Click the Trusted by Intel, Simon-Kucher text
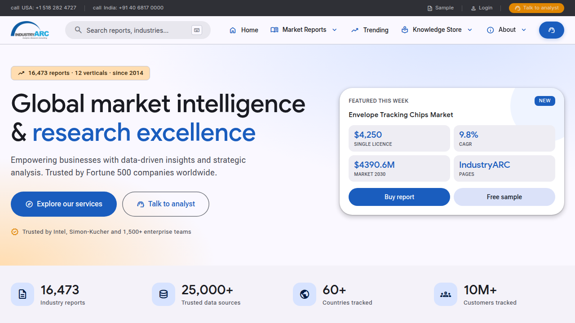575x323 pixels. [107, 232]
